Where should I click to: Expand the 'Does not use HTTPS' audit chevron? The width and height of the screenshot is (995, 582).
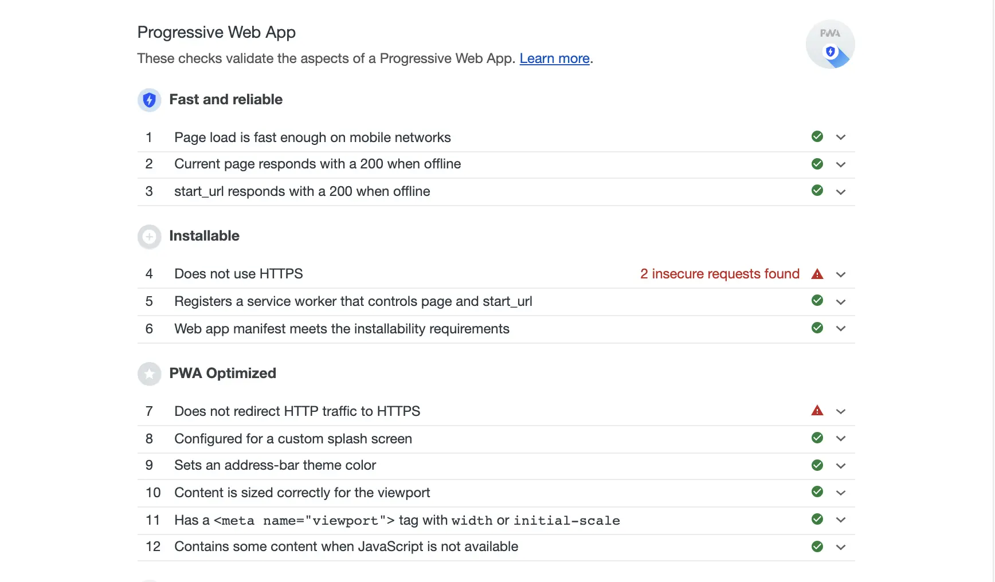tap(841, 274)
